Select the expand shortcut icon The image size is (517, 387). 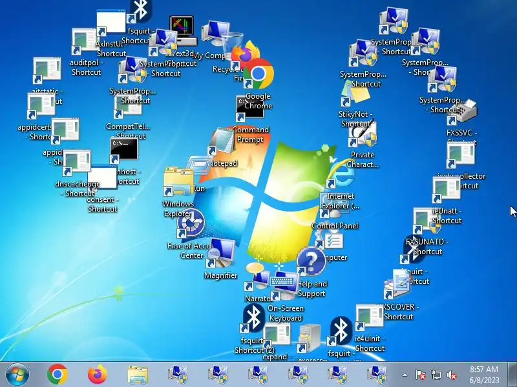(x=277, y=335)
